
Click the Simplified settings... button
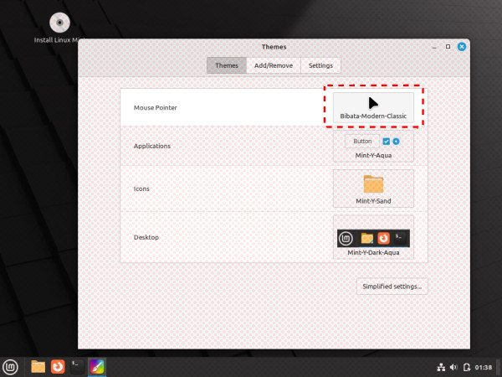392,287
